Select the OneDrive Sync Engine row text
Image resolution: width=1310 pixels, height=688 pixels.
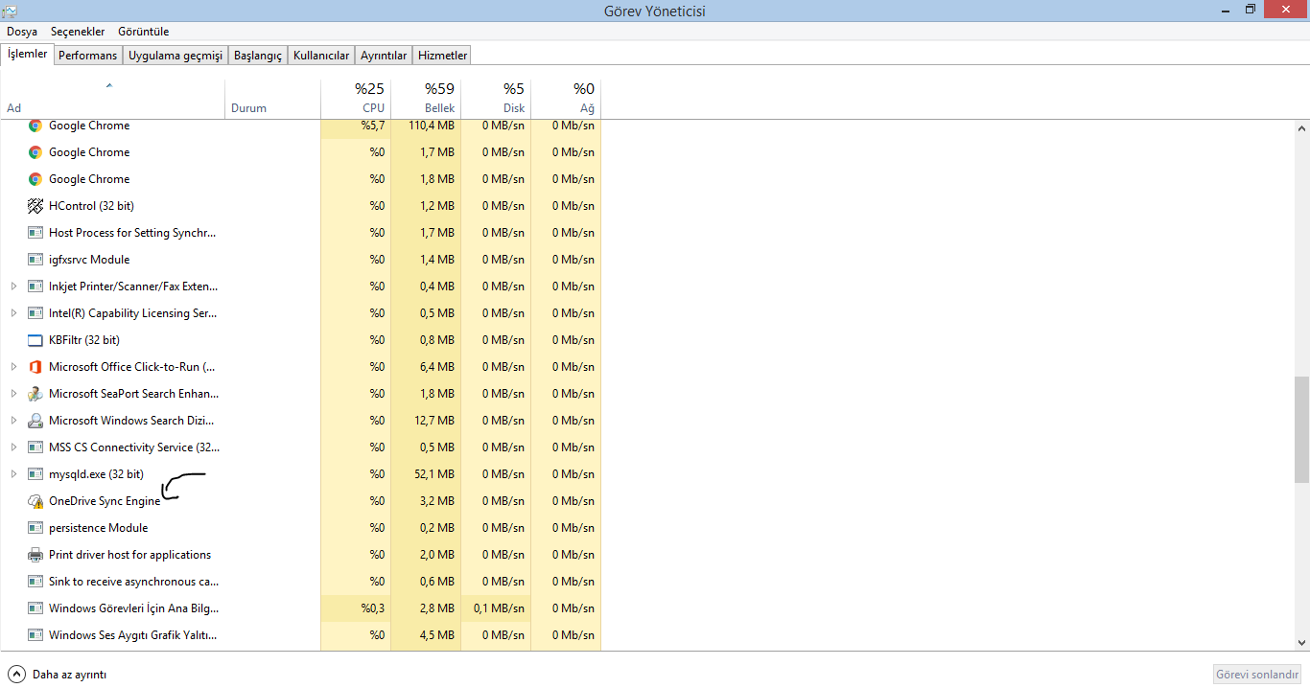(105, 501)
